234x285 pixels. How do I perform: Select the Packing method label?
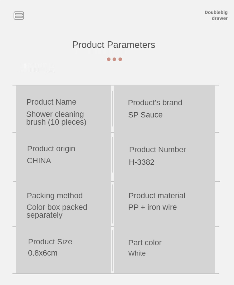55,196
